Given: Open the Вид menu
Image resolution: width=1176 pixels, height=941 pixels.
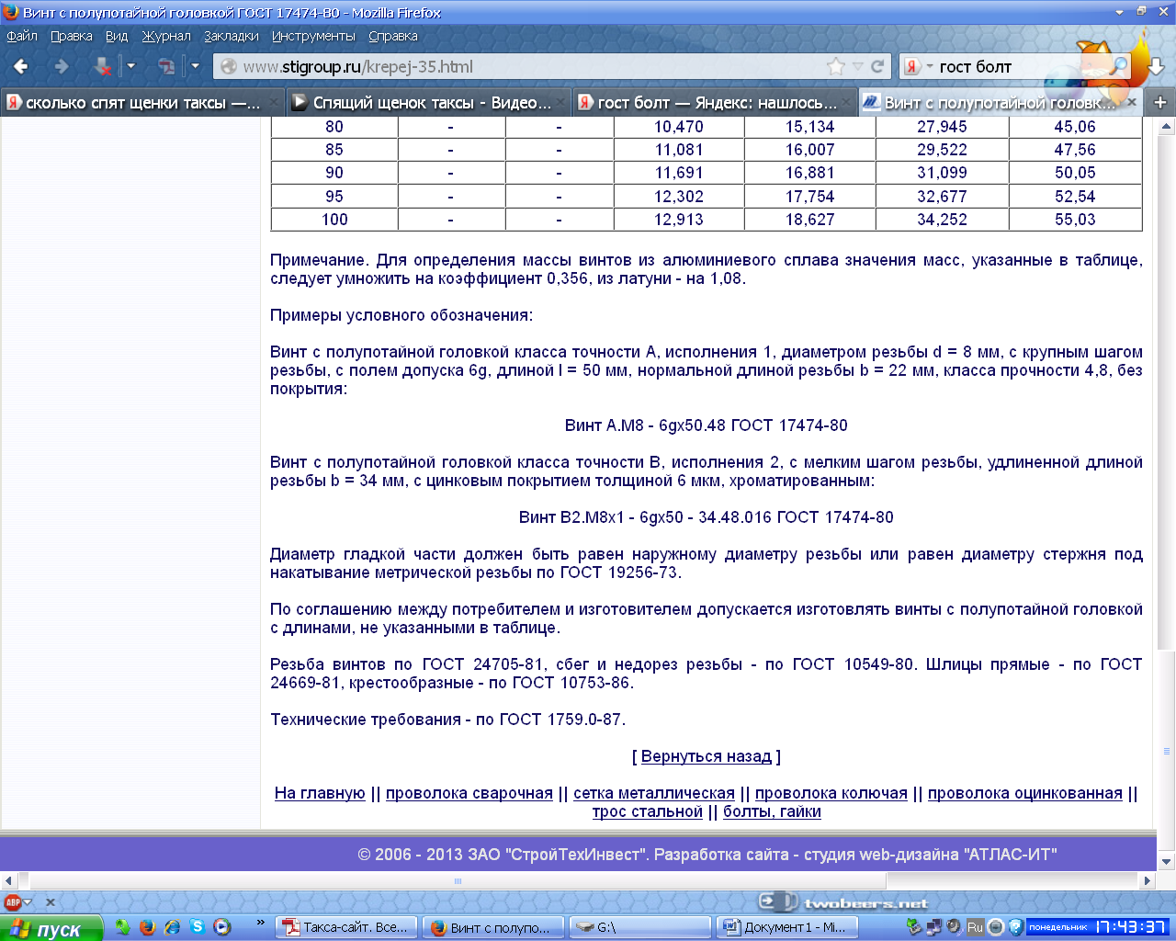Looking at the screenshot, I should click(x=117, y=36).
